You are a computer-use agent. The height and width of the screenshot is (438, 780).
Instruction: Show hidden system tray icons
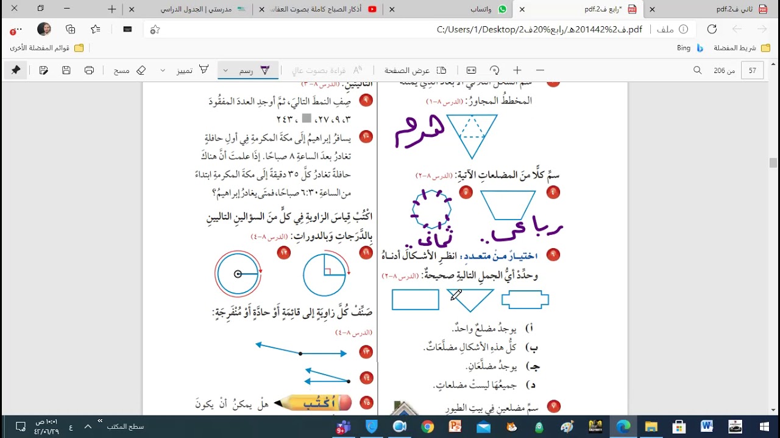click(x=87, y=426)
